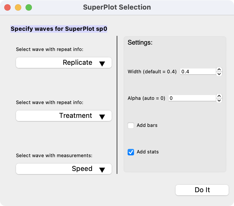The image size is (234, 206).
Task: Open the Speed measurements dropdown
Action: (64, 169)
